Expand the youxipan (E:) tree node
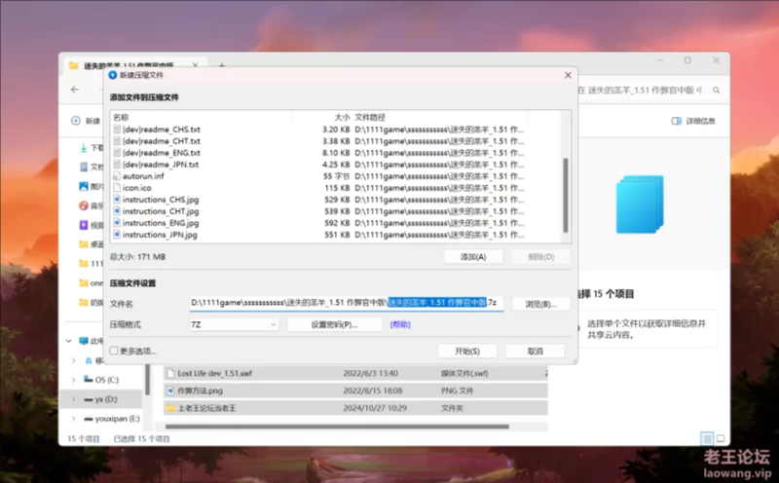This screenshot has width=779, height=483. [73, 419]
